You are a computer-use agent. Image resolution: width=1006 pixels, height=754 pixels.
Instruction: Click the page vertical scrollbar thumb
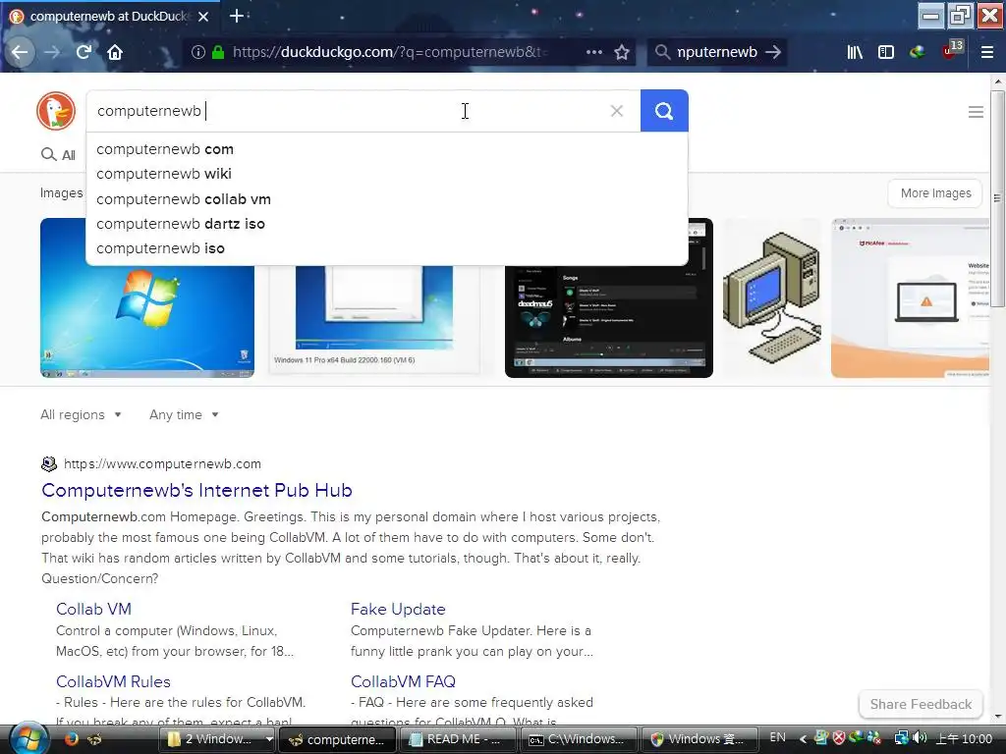[x=998, y=198]
